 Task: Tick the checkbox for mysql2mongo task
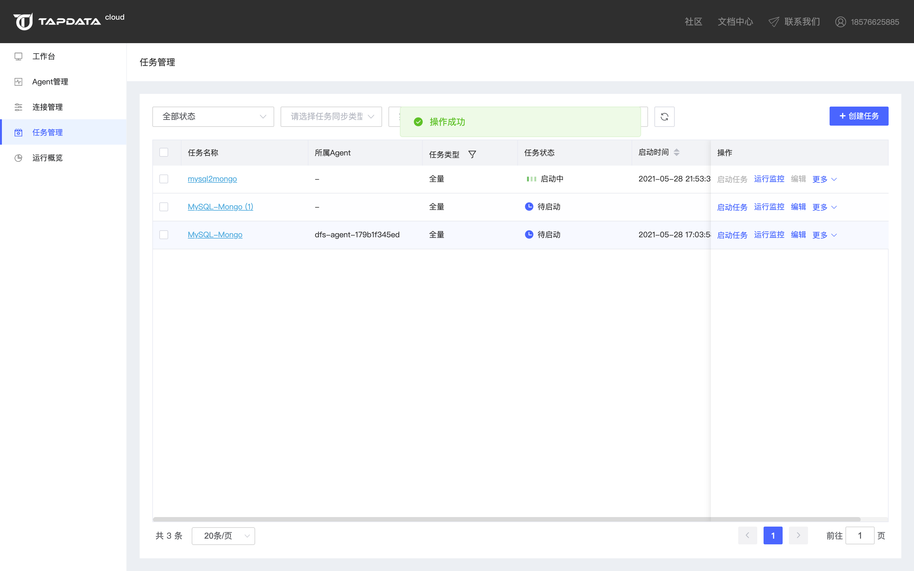tap(163, 179)
